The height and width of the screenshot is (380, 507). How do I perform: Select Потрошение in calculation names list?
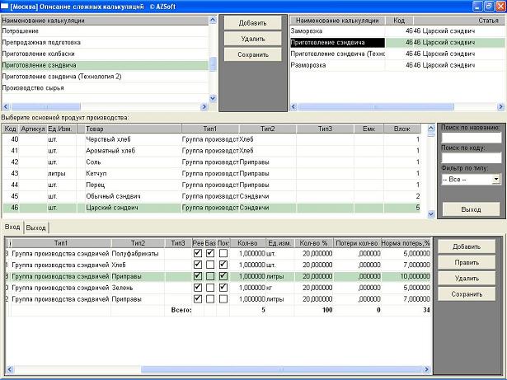coord(105,31)
